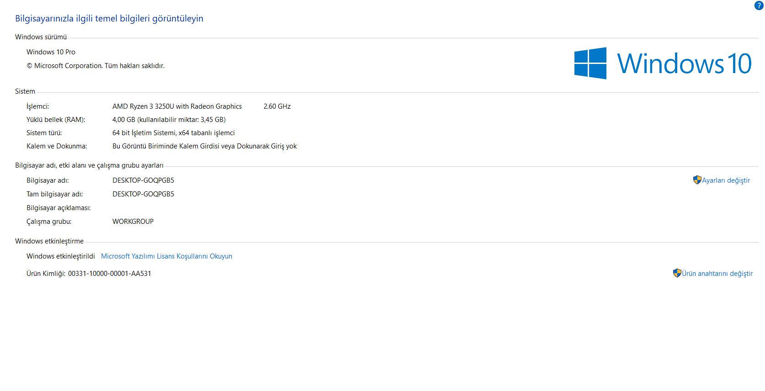Screen dimensions: 765x391
Task: Click the 4,00 GB installed RAM value
Action: click(x=169, y=120)
